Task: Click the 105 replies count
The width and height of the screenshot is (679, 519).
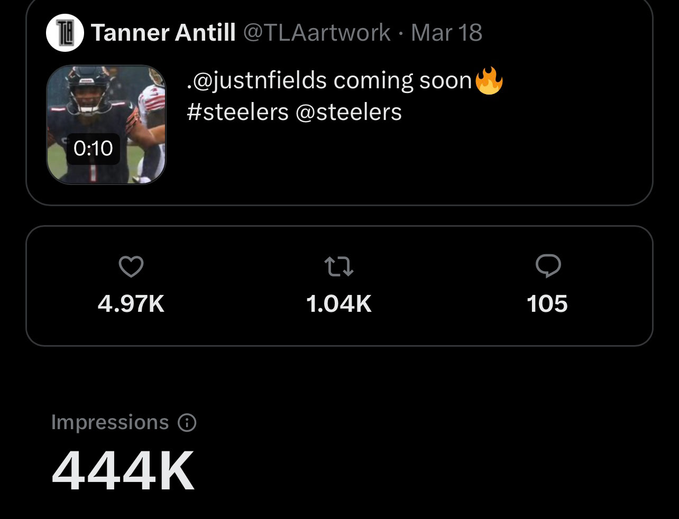Action: click(547, 304)
